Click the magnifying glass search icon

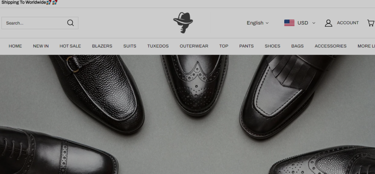(x=70, y=23)
